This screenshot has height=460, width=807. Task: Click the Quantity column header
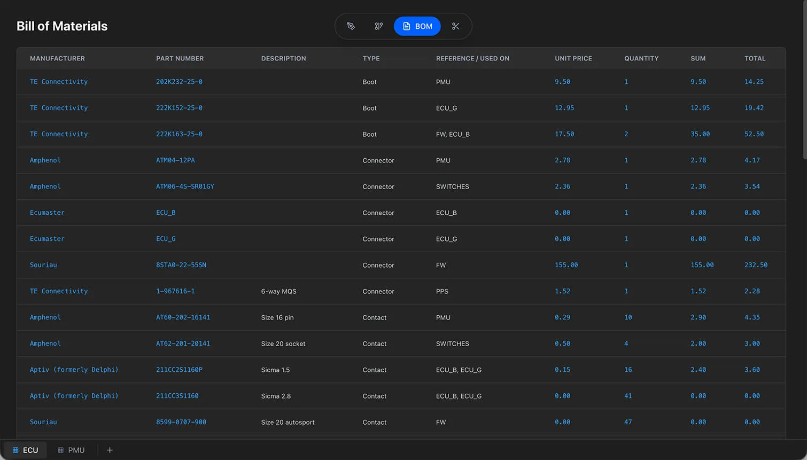coord(641,58)
